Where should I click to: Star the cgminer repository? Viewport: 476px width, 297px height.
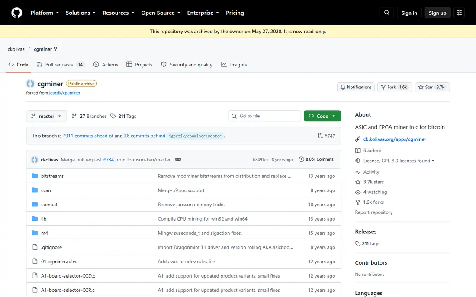tap(432, 87)
